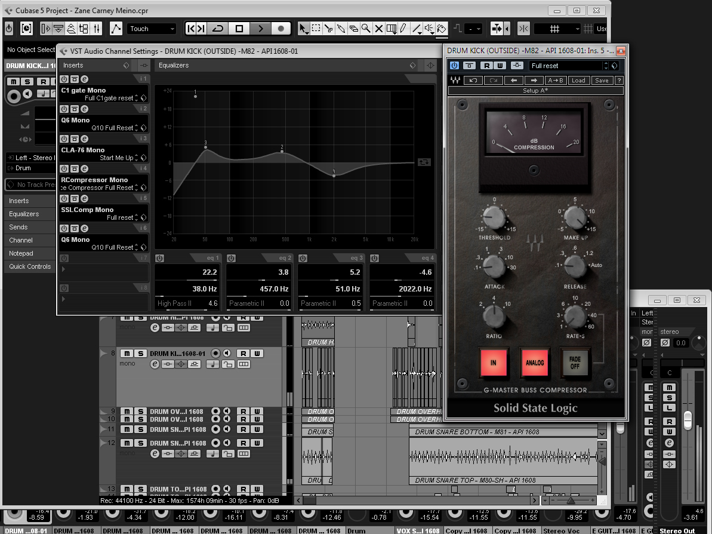Image resolution: width=712 pixels, height=534 pixels.
Task: Toggle Snap on in main toolbar
Action: tap(523, 29)
